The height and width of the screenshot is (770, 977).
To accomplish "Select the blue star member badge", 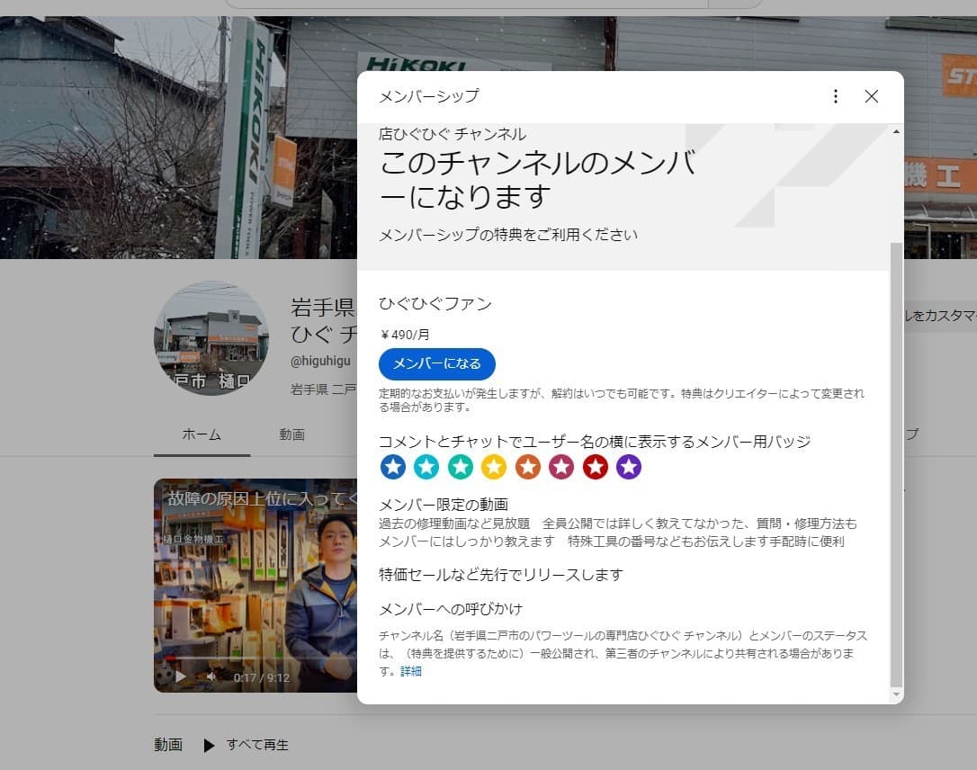I will click(393, 467).
